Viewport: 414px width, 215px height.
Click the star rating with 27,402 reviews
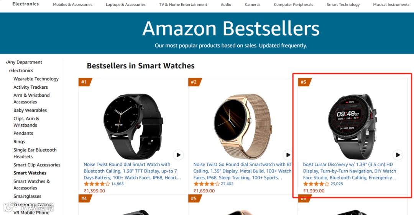tap(207, 184)
